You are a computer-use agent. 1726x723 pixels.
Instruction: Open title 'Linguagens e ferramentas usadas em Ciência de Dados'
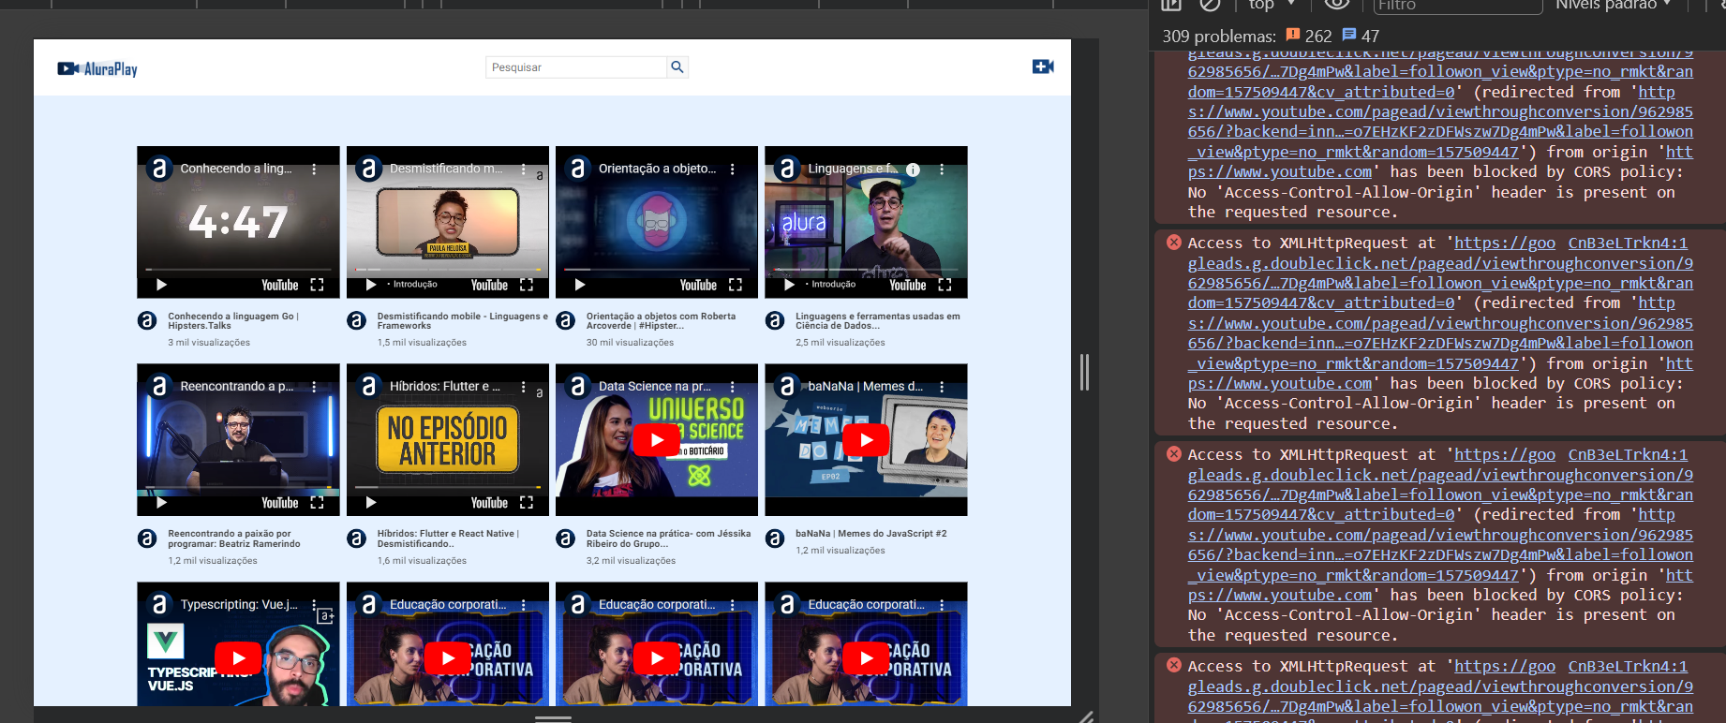click(x=878, y=321)
